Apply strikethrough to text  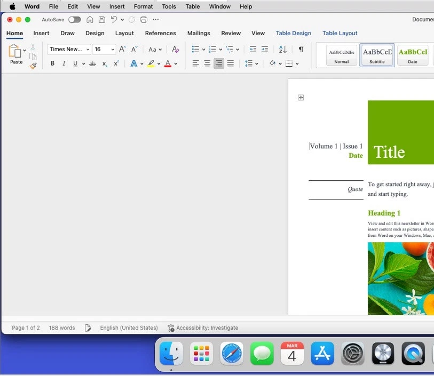point(92,63)
